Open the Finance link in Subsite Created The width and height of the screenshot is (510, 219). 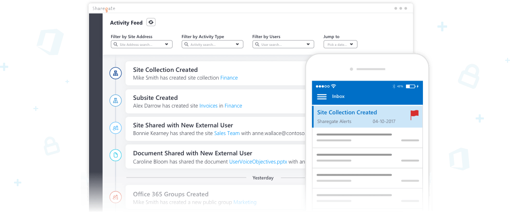pyautogui.click(x=233, y=106)
